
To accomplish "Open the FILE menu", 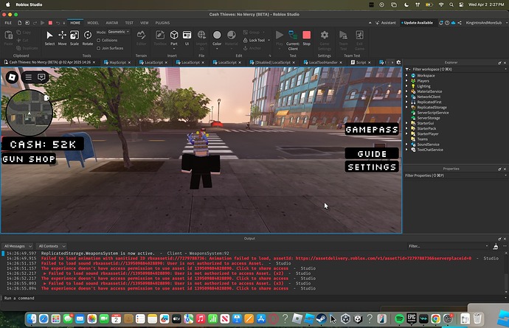I will [8, 23].
